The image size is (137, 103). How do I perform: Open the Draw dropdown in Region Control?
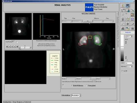[x=78, y=21]
